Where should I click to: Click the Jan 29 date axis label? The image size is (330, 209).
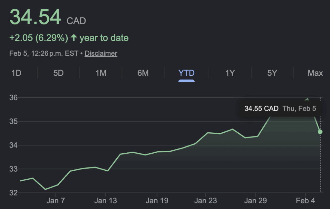(x=256, y=201)
